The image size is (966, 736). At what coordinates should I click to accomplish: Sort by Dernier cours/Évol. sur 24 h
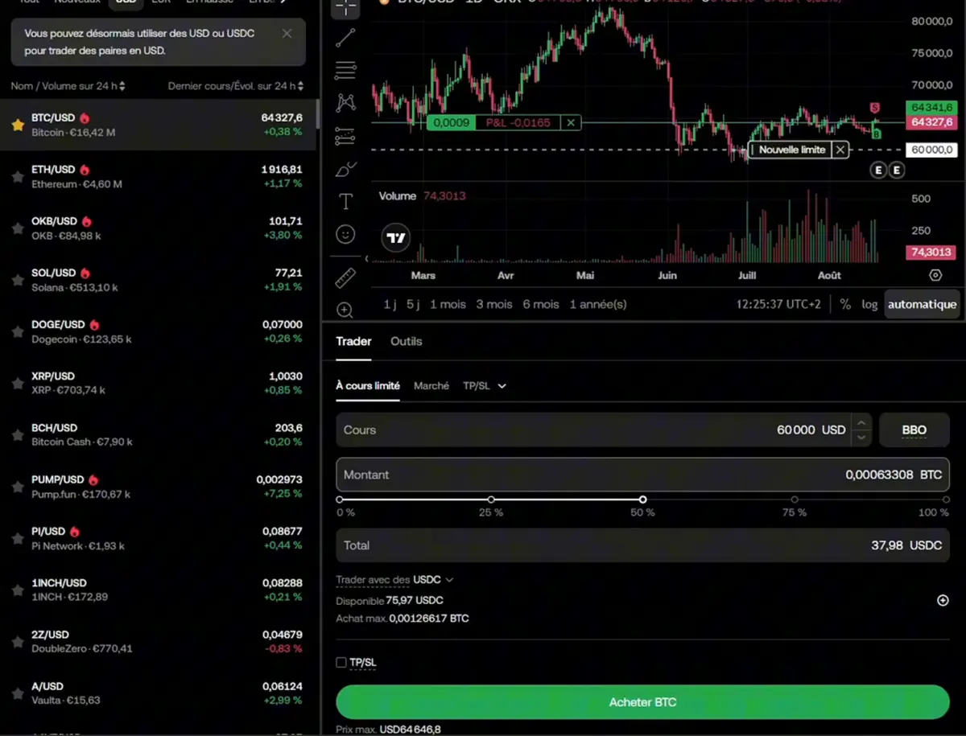click(236, 86)
